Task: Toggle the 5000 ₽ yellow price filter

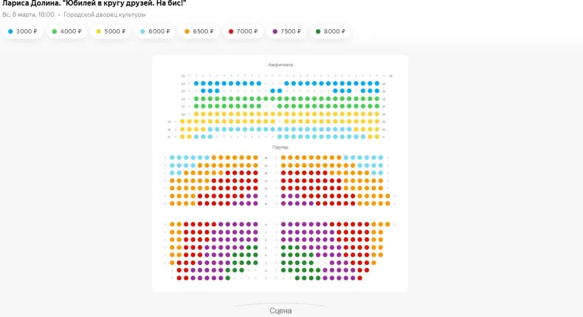Action: click(x=111, y=32)
